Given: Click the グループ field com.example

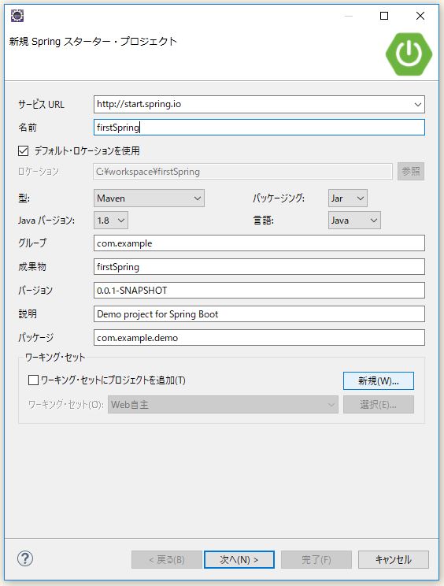Looking at the screenshot, I should click(259, 243).
